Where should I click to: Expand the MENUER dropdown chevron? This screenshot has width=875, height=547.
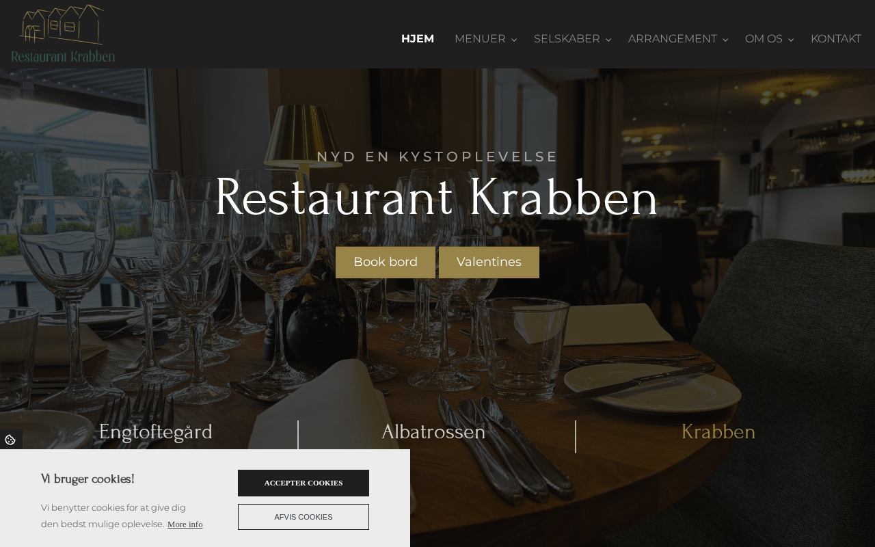pos(514,40)
